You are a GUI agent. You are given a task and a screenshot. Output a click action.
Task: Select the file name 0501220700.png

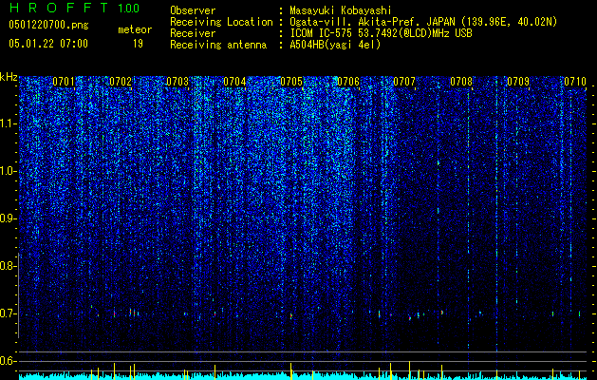click(48, 25)
